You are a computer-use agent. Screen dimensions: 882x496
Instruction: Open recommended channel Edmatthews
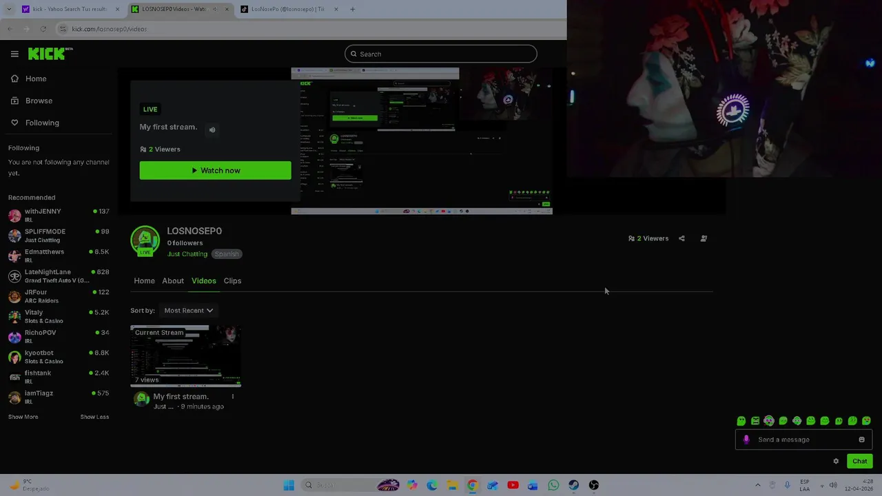click(x=59, y=256)
